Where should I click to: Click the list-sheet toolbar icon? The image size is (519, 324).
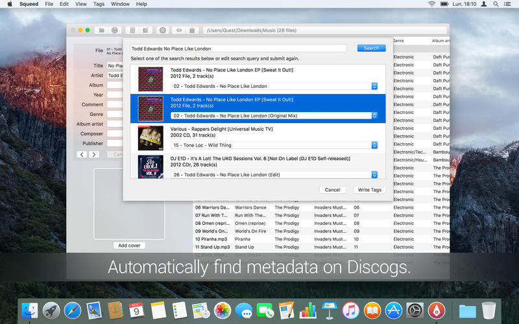pos(132,30)
